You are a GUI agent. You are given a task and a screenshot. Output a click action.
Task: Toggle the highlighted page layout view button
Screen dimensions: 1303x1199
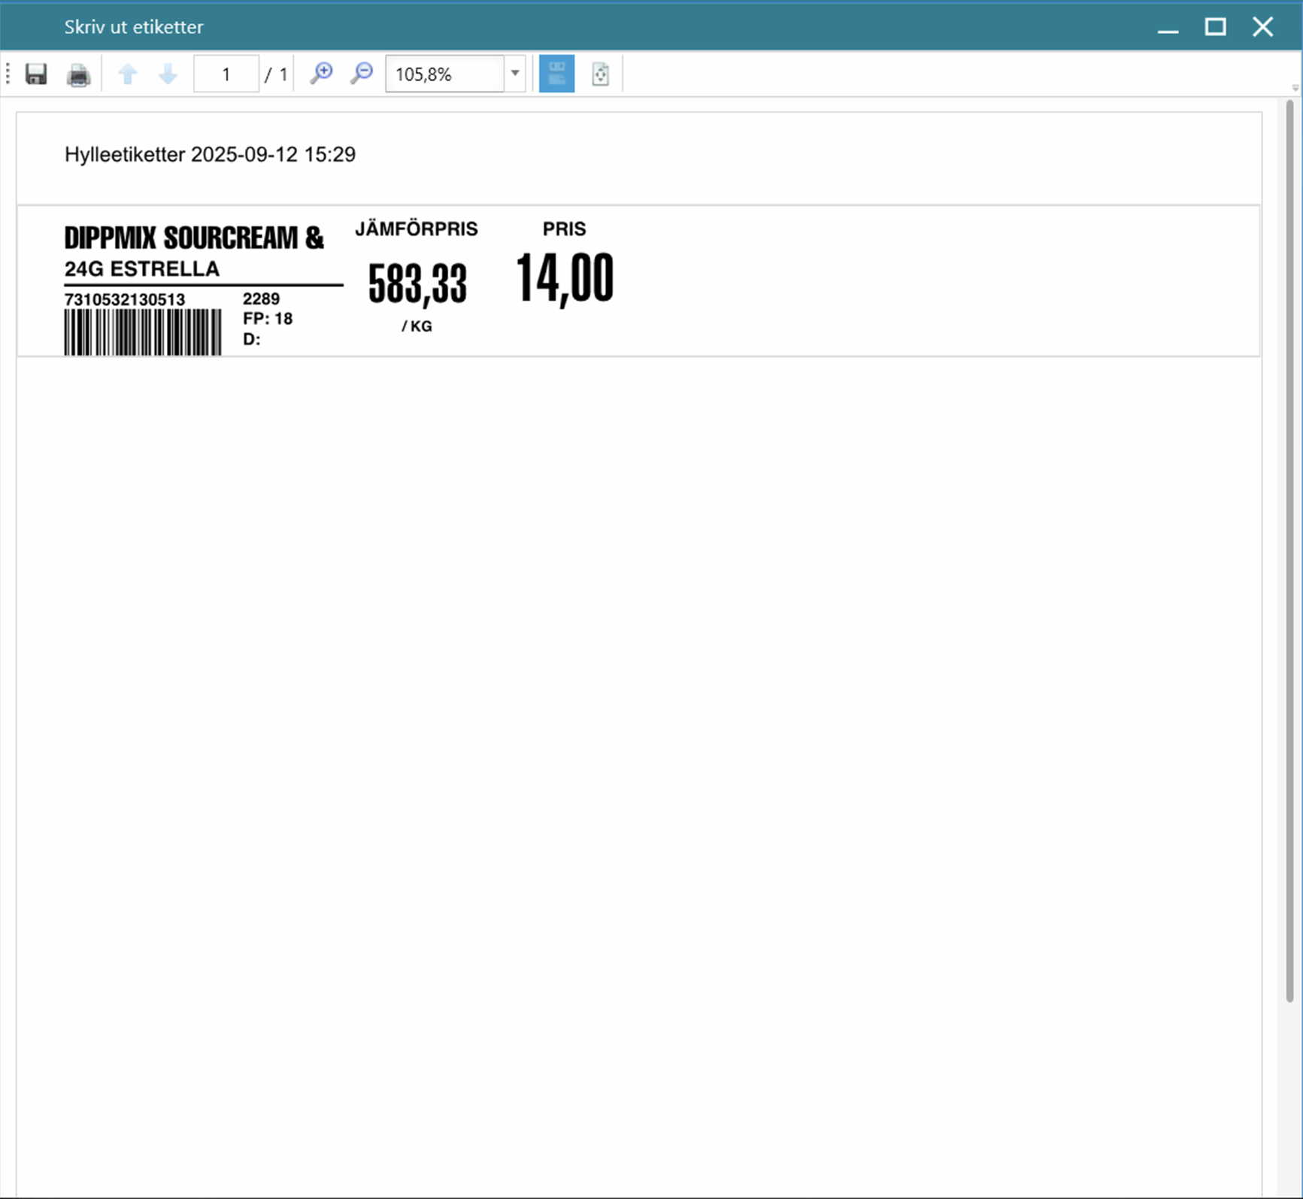556,74
